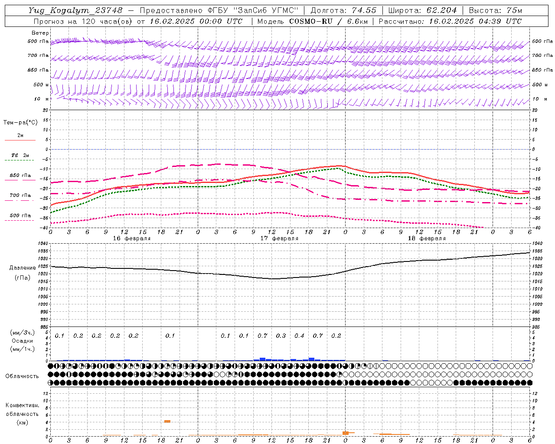Click the orange convective bar at 4 km
Screen dimensions: 555x444
[167, 421]
